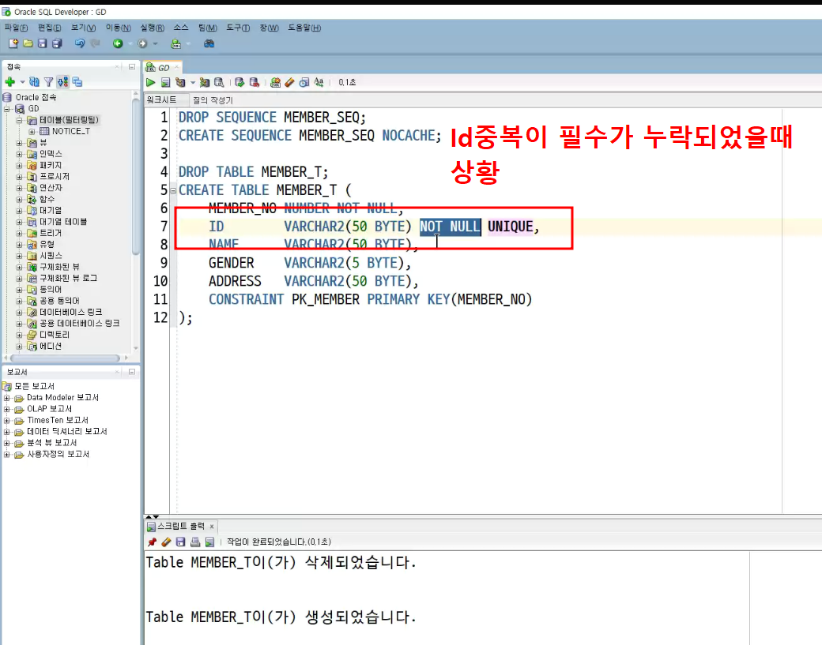Click the Undo arrow icon
This screenshot has width=822, height=645.
click(x=79, y=43)
